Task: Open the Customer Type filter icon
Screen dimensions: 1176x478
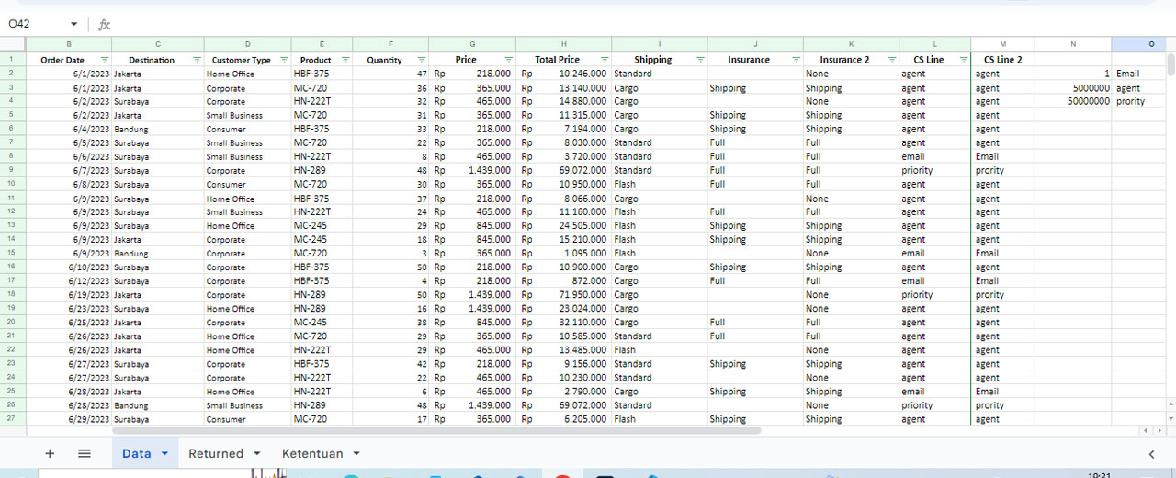Action: point(284,60)
